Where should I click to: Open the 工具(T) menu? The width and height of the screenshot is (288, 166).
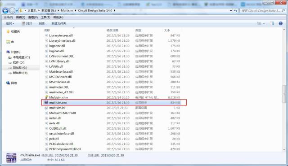point(45,17)
